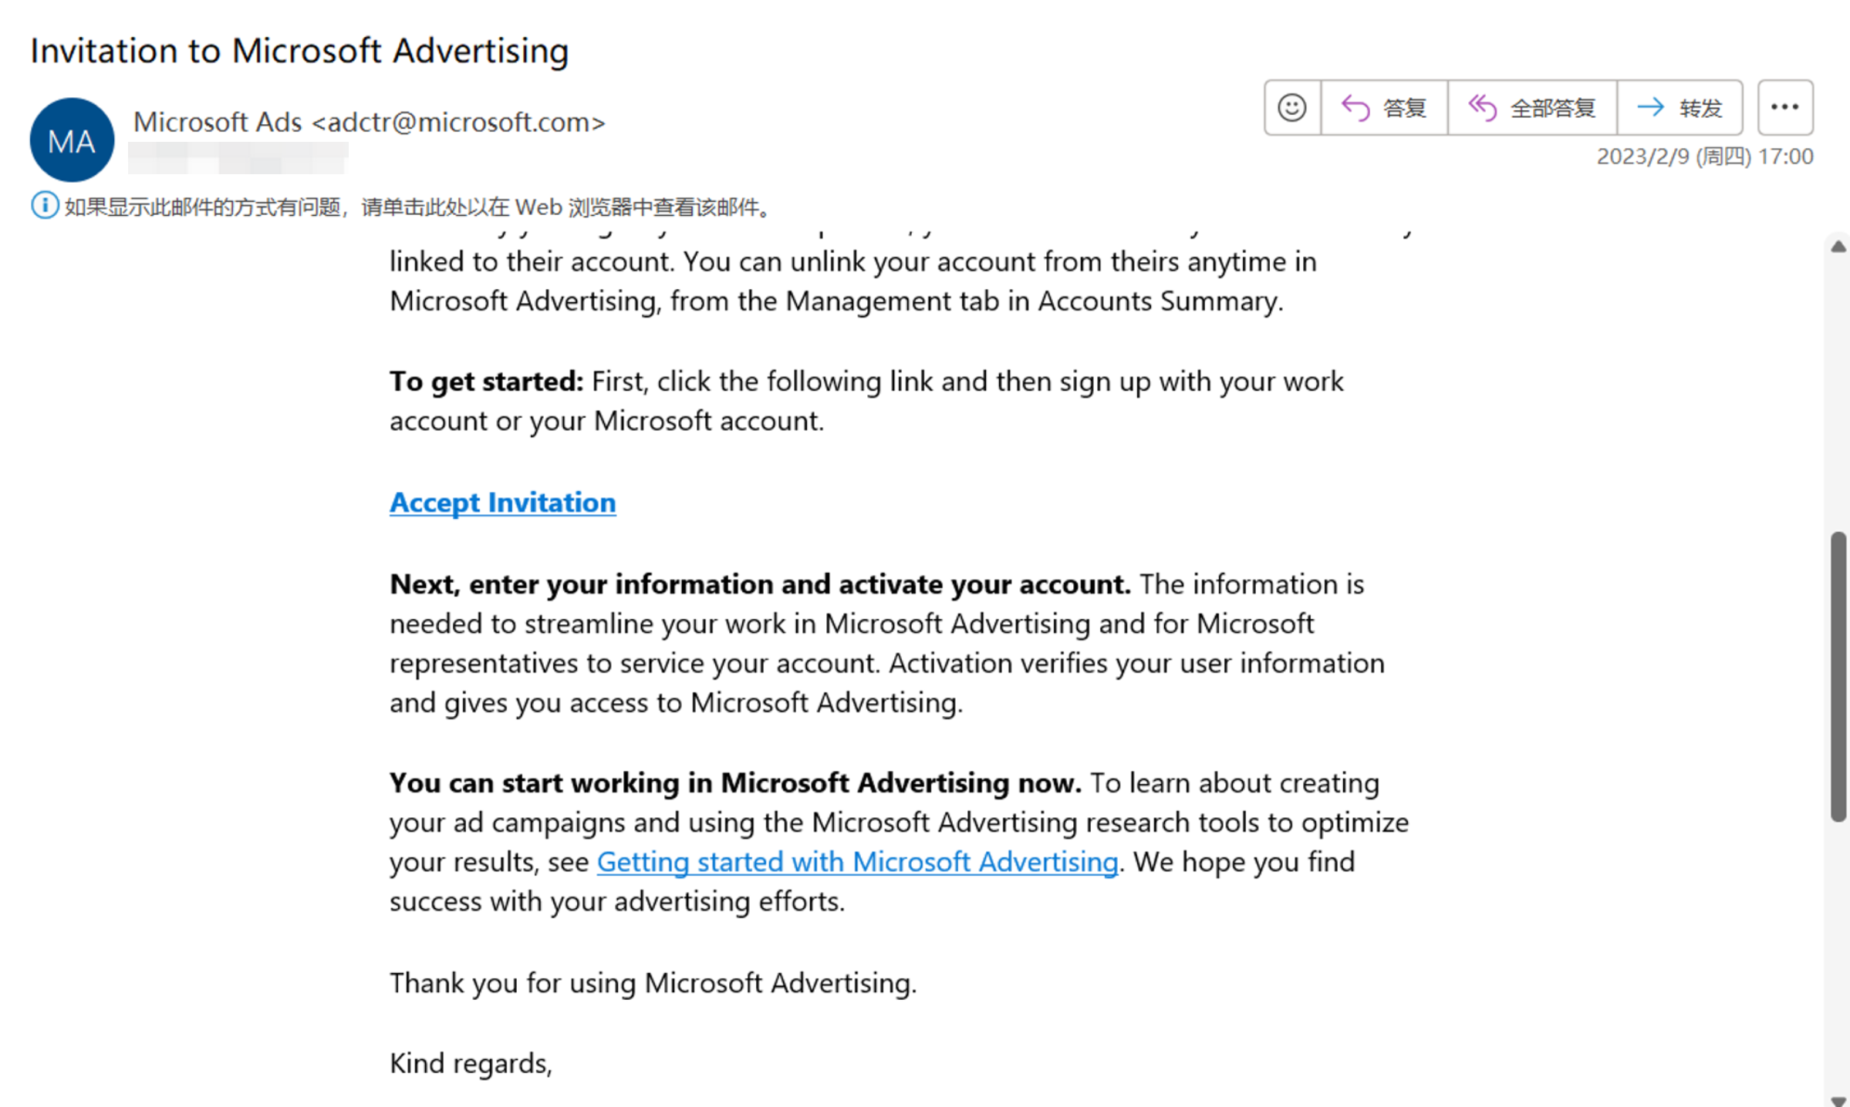Viewport: 1850px width, 1107px height.
Task: Click the 全部答复 reply-all button
Action: click(x=1532, y=108)
